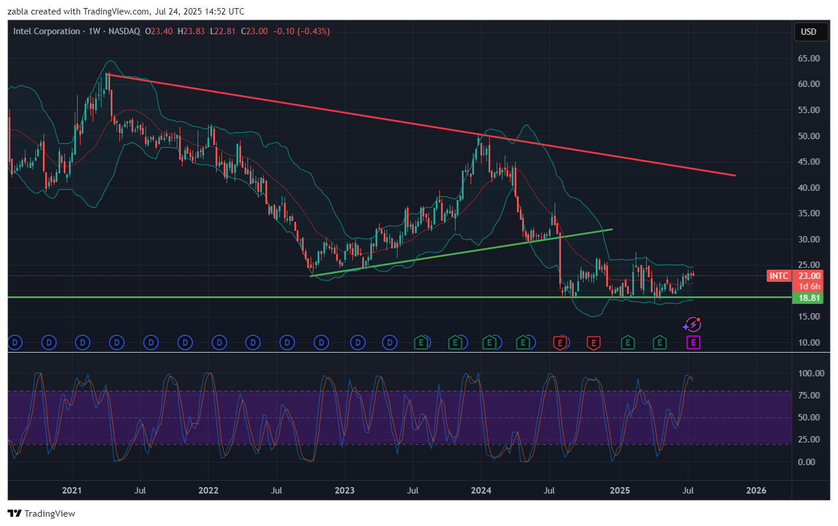Screen dimensions: 838x526
Task: Select the green horizontal support line
Action: pos(400,298)
